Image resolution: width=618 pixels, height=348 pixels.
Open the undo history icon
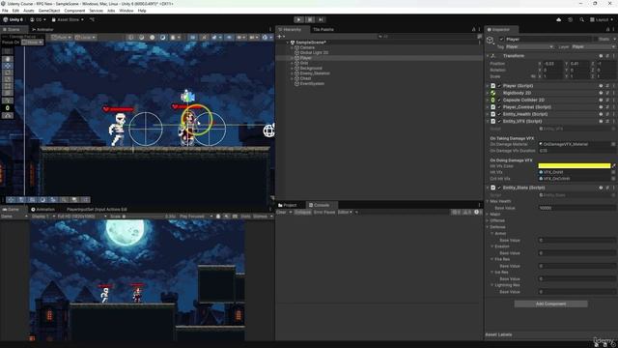click(571, 19)
